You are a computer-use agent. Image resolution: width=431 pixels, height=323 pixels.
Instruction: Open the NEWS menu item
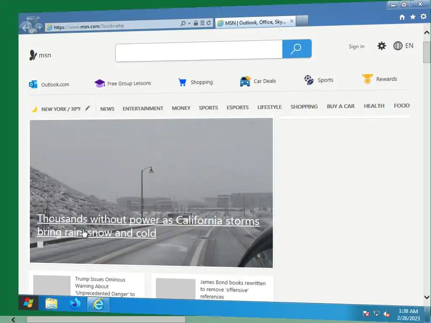click(107, 109)
